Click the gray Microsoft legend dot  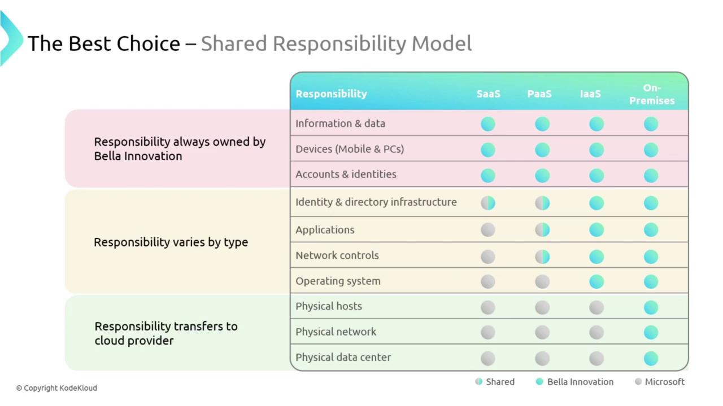[x=638, y=382]
